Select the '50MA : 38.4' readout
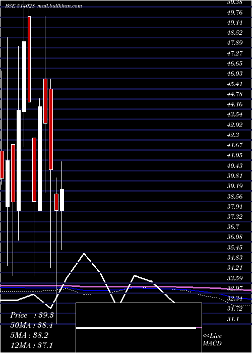 click(32, 325)
